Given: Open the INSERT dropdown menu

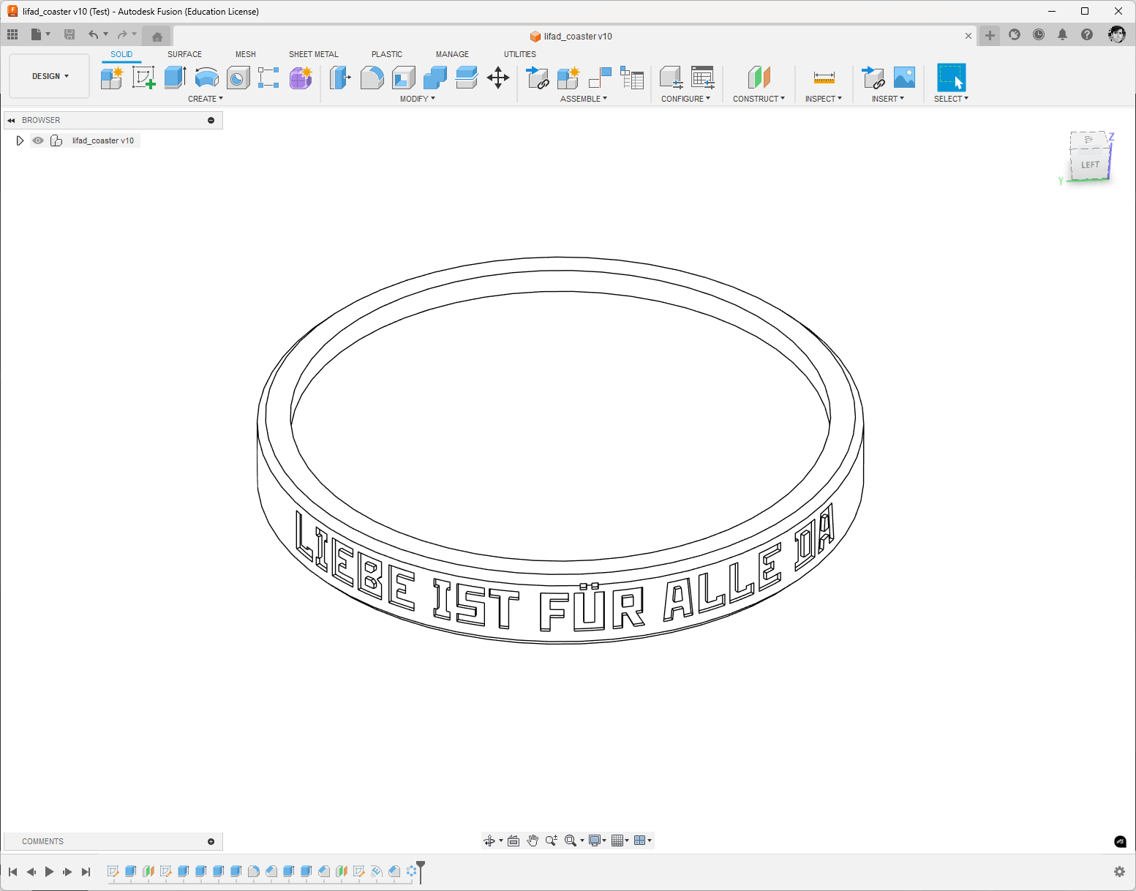Looking at the screenshot, I should click(888, 99).
